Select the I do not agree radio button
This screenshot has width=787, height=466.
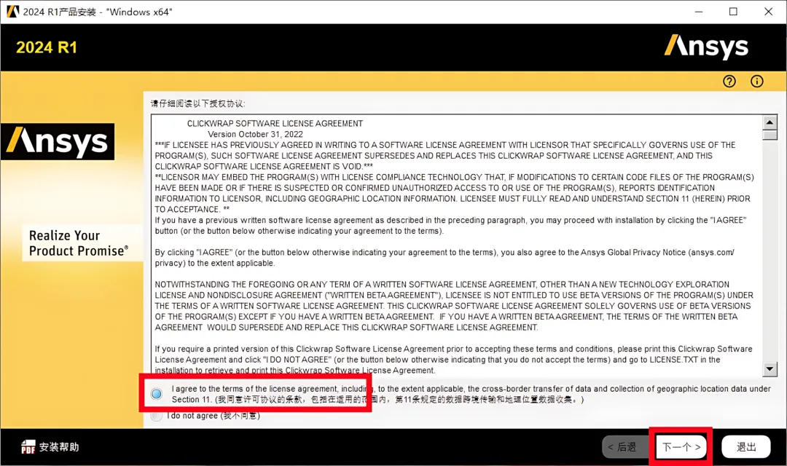pyautogui.click(x=157, y=416)
